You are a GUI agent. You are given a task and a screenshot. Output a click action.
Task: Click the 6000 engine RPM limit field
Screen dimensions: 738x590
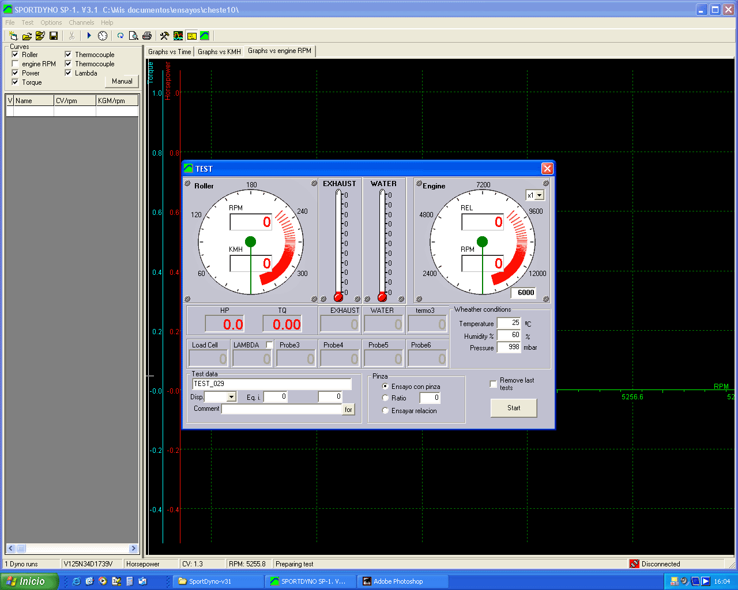tap(524, 293)
